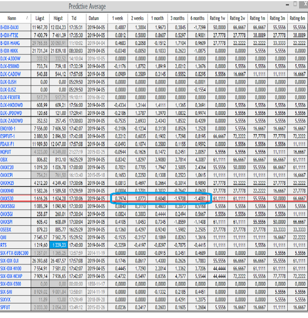Click the Rating 3m column header
Viewport: 308px width, 318px height.
click(277, 18)
